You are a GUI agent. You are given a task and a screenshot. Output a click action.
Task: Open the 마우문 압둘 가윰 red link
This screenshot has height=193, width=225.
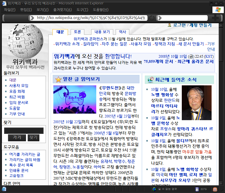(x=197, y=152)
